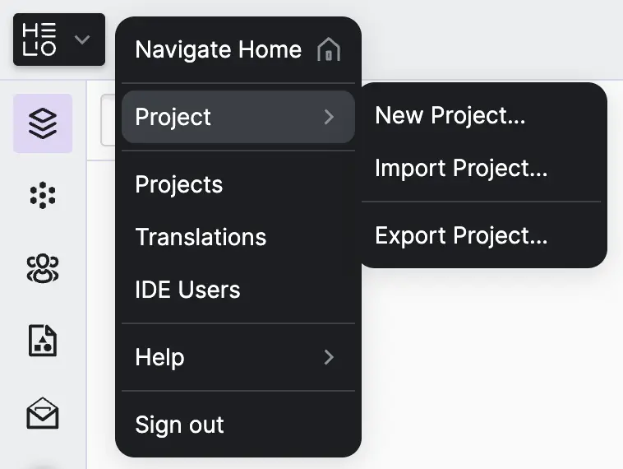
Task: Click the house icon in the menu
Action: point(328,50)
